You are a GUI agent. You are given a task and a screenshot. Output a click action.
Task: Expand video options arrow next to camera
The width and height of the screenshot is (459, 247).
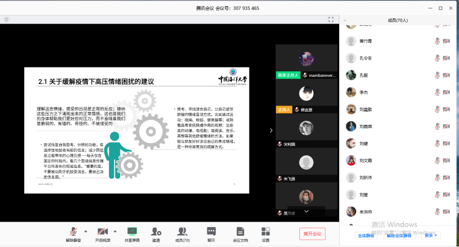pyautogui.click(x=115, y=231)
